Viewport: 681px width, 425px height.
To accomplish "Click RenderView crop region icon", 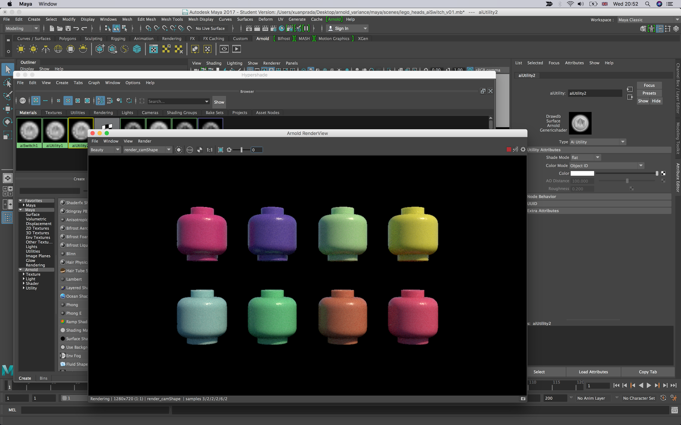I will pyautogui.click(x=220, y=150).
